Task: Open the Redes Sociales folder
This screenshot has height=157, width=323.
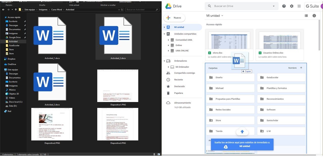Action: click(230, 110)
